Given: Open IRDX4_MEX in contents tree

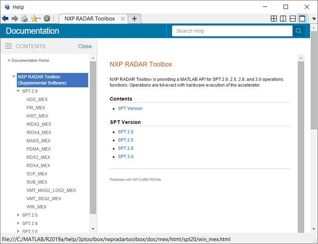Looking at the screenshot, I should click(x=39, y=132).
